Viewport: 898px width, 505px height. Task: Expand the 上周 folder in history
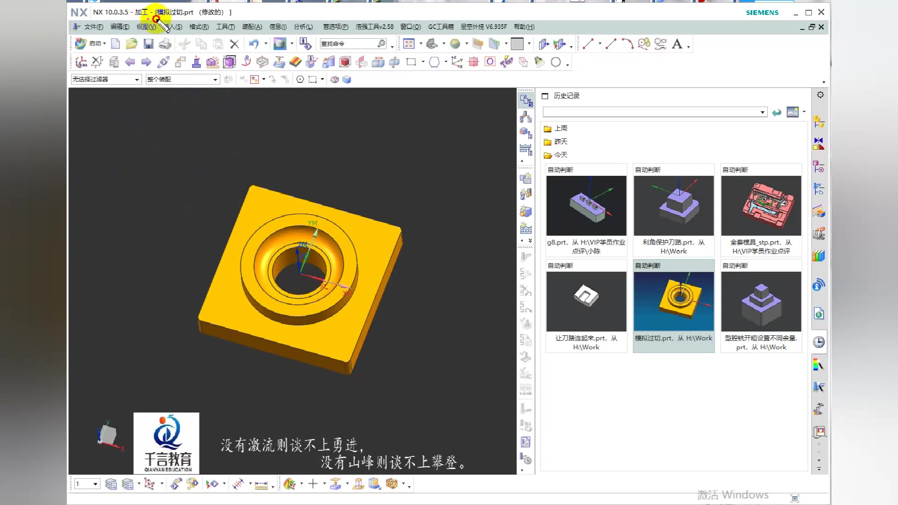click(560, 128)
